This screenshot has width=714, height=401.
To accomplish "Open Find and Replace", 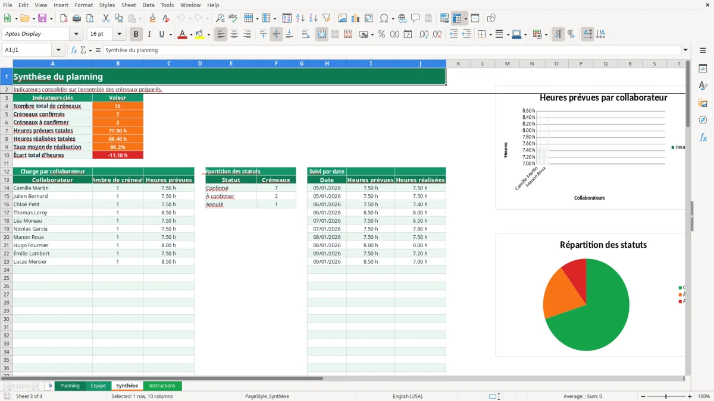I will point(220,18).
